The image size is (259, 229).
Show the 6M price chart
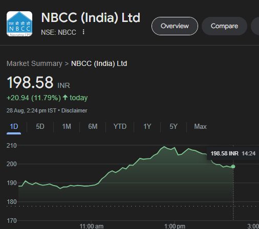93,127
